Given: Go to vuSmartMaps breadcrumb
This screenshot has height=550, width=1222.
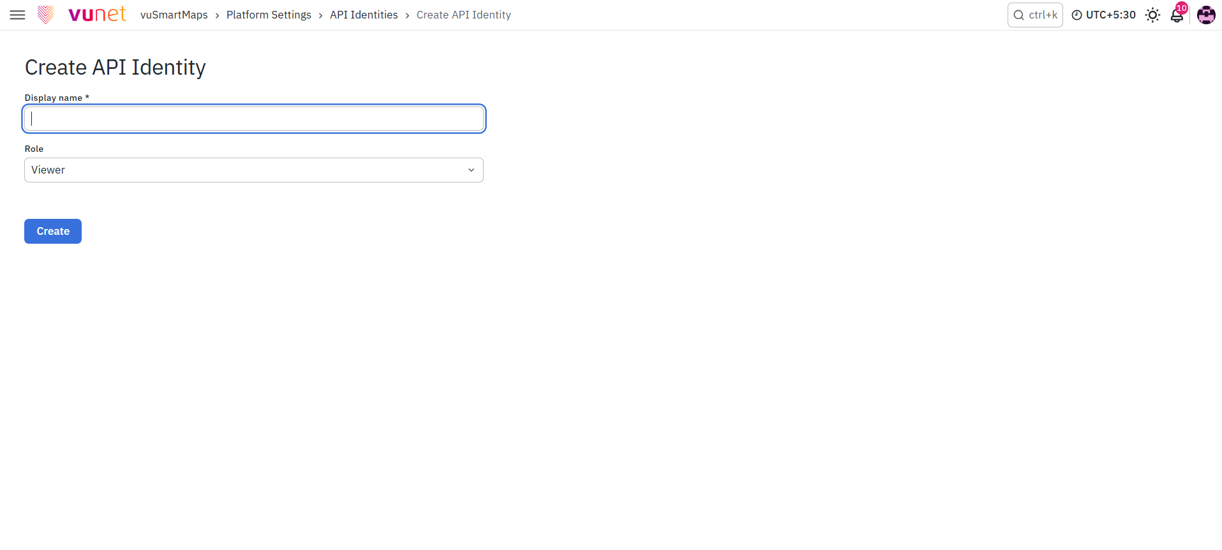Looking at the screenshot, I should coord(174,15).
